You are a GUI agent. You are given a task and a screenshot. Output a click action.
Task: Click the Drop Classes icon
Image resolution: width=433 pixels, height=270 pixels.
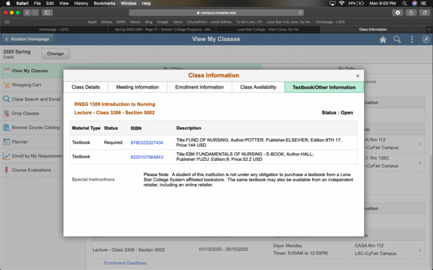(x=6, y=113)
